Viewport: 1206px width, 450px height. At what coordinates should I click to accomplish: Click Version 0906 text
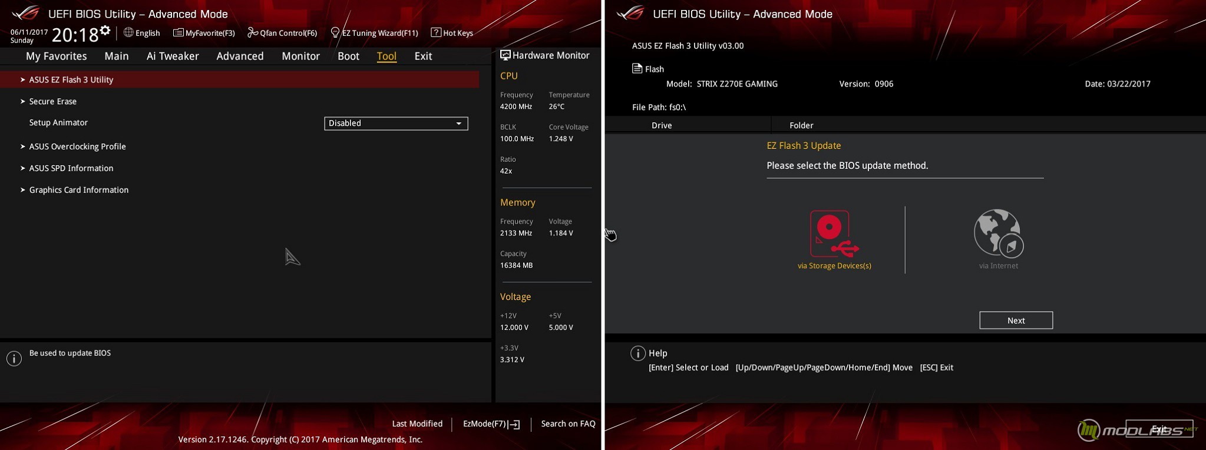coord(866,84)
